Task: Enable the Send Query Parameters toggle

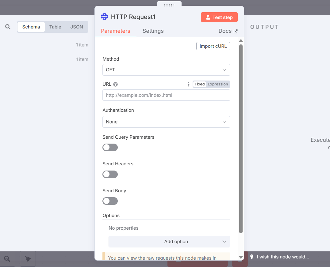Action: click(x=110, y=148)
